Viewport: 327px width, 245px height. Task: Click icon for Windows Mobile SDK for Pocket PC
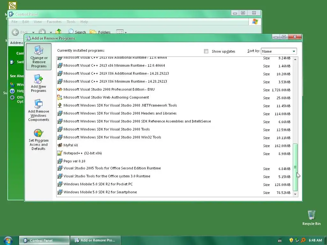[60, 184]
